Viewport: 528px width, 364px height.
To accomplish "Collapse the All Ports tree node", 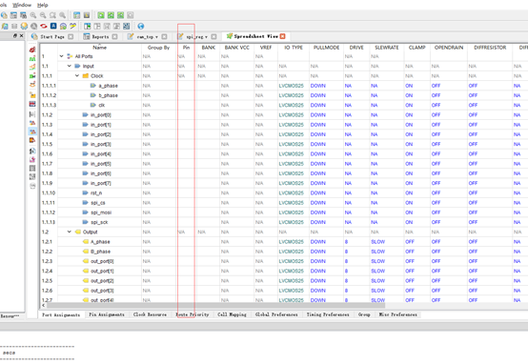I will click(x=61, y=56).
